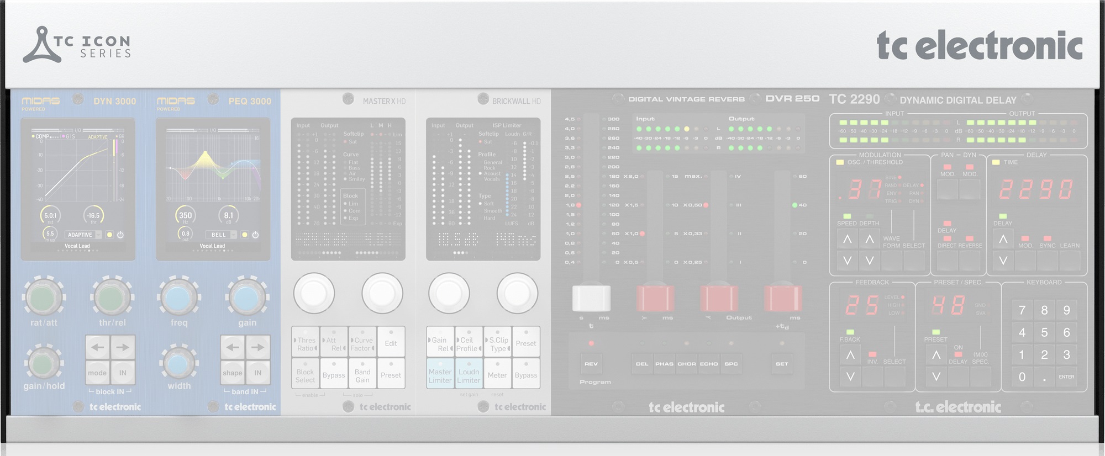Click the power icon on PEQ 3000 display
The height and width of the screenshot is (456, 1105).
(255, 235)
